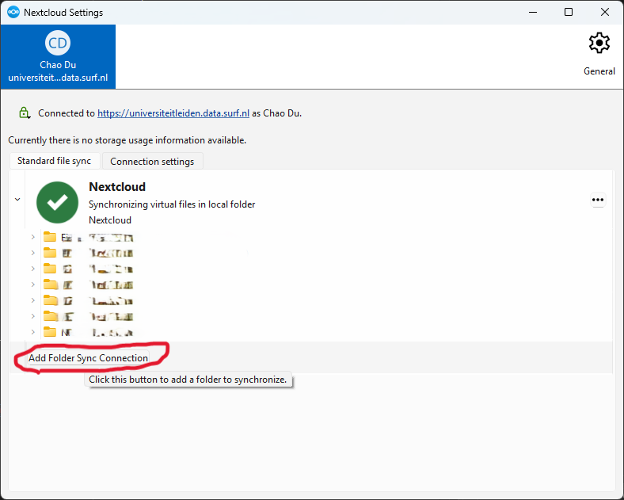Close the Nextcloud Settings window
The width and height of the screenshot is (624, 500).
[605, 13]
